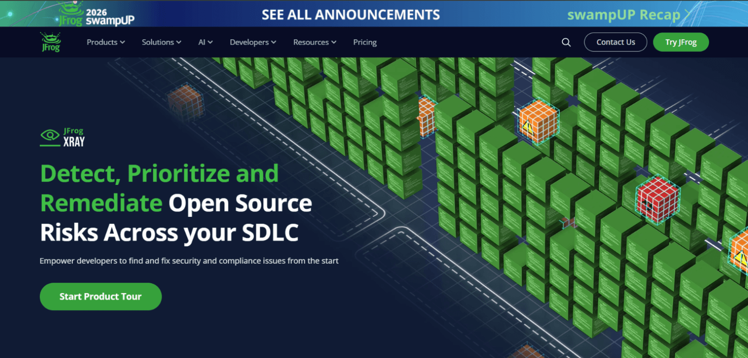Screen dimensions: 748x358
Task: Click the Contact Us button
Action: (x=616, y=42)
